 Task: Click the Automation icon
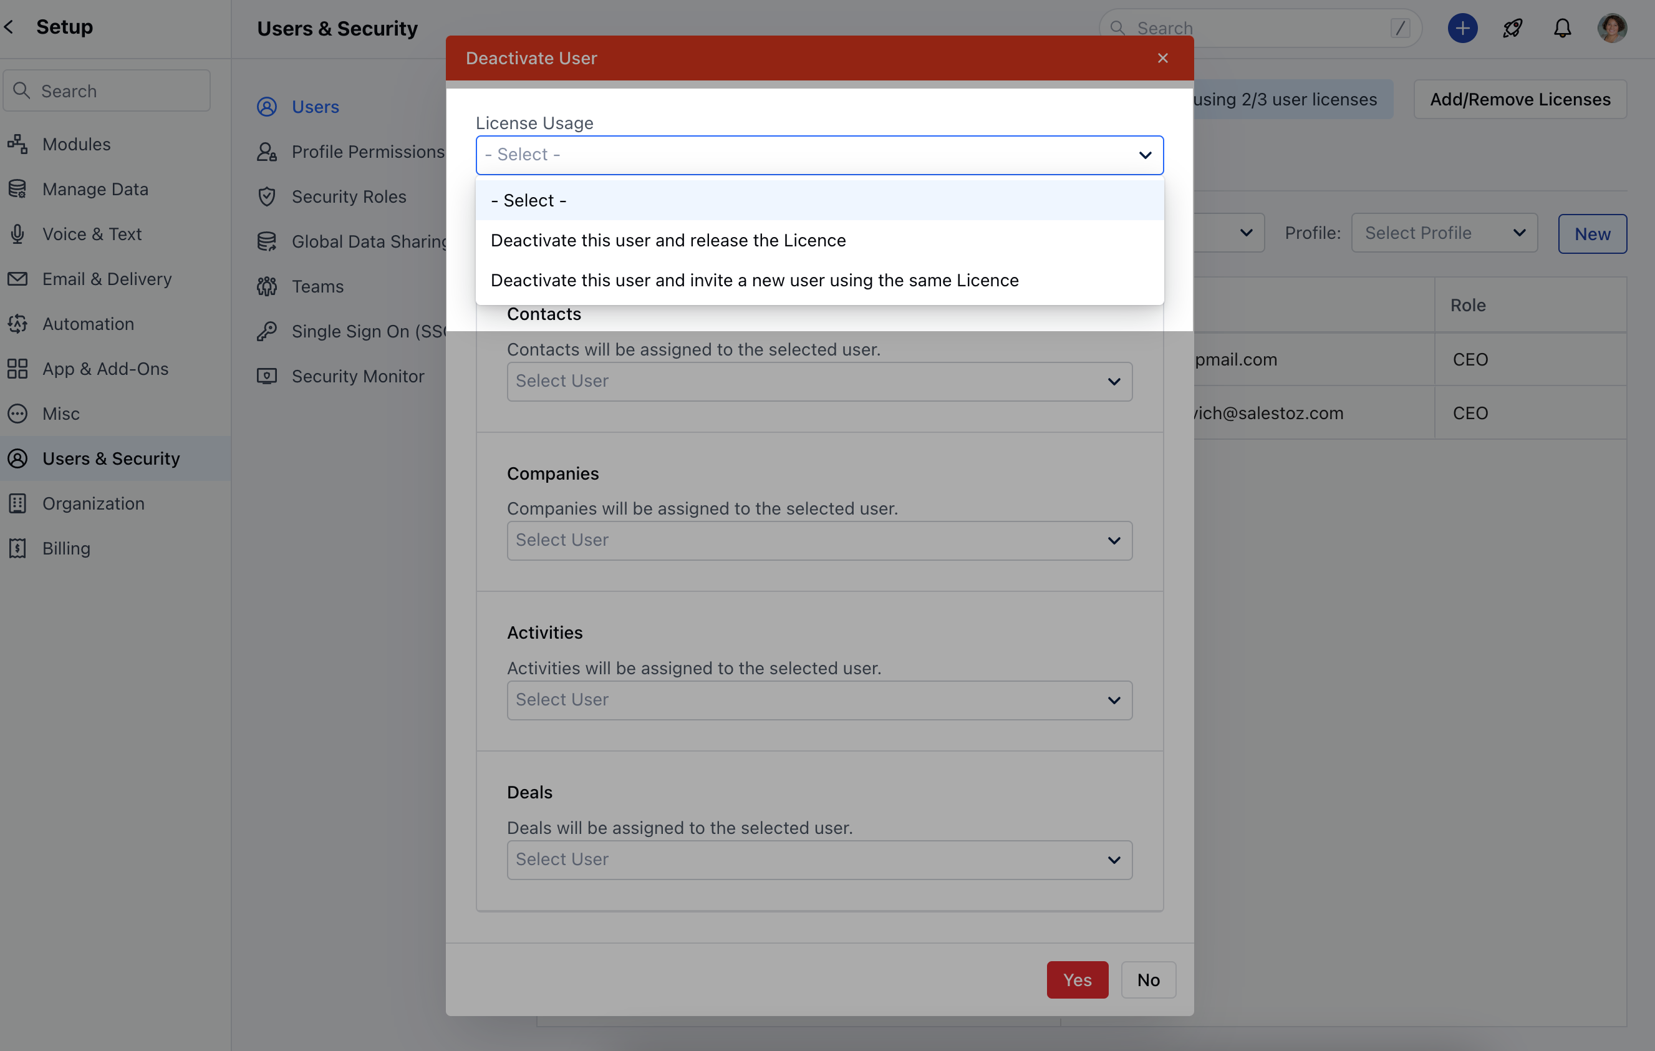[17, 323]
